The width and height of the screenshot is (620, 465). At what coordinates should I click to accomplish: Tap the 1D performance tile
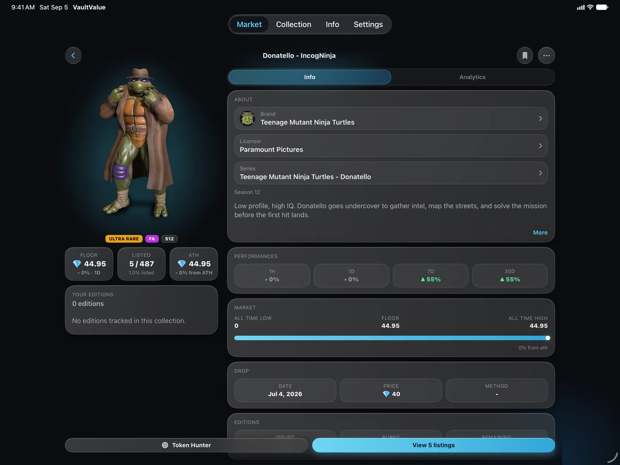351,276
